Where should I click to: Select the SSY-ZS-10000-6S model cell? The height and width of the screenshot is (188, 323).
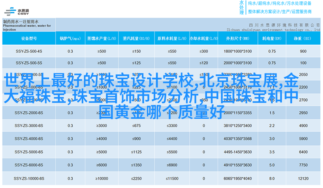[x=29, y=178]
